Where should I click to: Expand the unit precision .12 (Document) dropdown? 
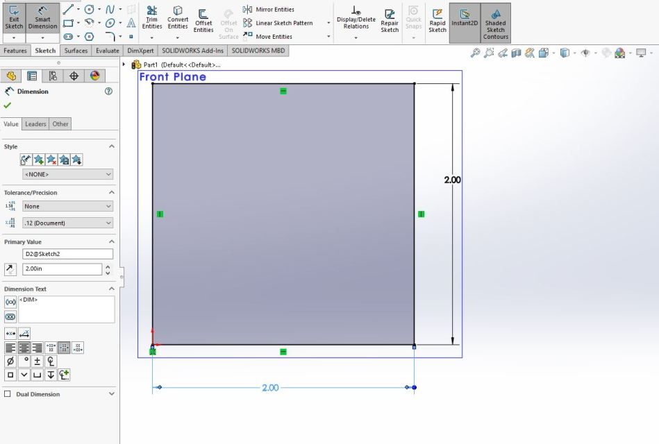pyautogui.click(x=67, y=223)
